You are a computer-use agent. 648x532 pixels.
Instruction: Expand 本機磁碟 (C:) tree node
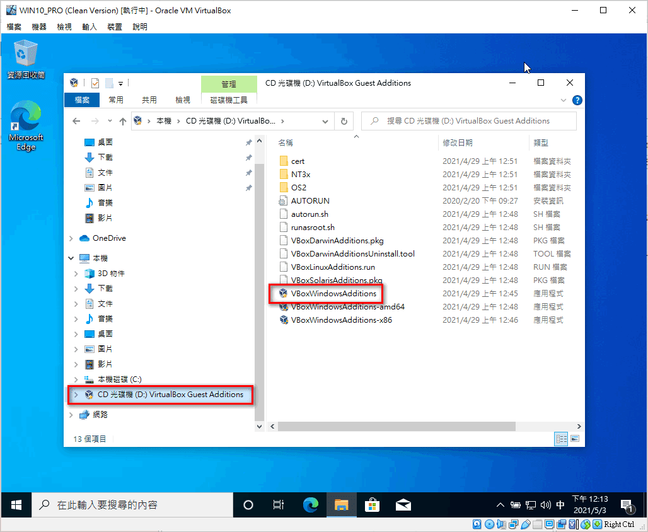click(76, 379)
